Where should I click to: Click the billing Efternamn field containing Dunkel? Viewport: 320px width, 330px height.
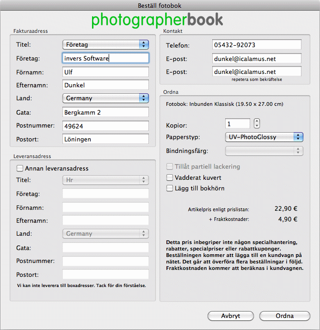click(105, 85)
